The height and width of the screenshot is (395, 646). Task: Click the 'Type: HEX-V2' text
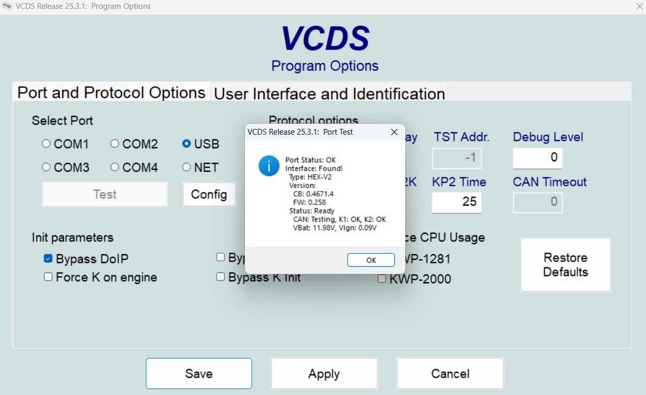(x=310, y=177)
